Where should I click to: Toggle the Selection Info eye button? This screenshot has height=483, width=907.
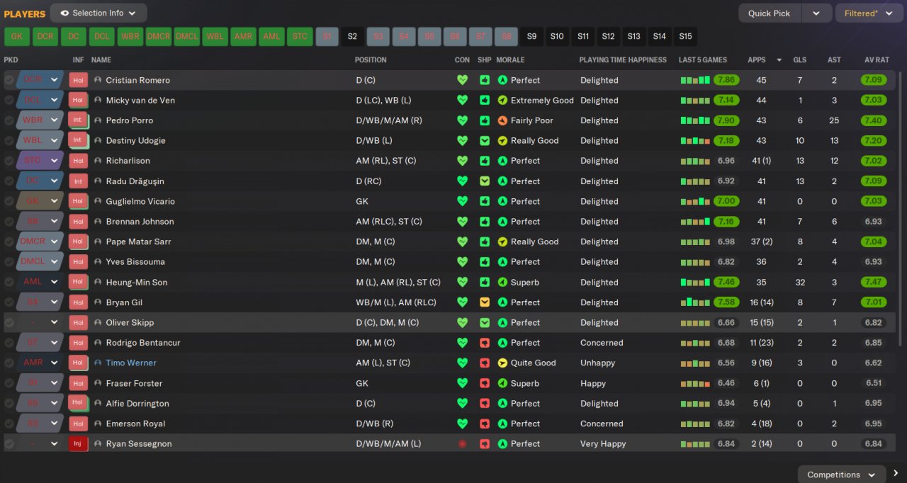click(98, 13)
